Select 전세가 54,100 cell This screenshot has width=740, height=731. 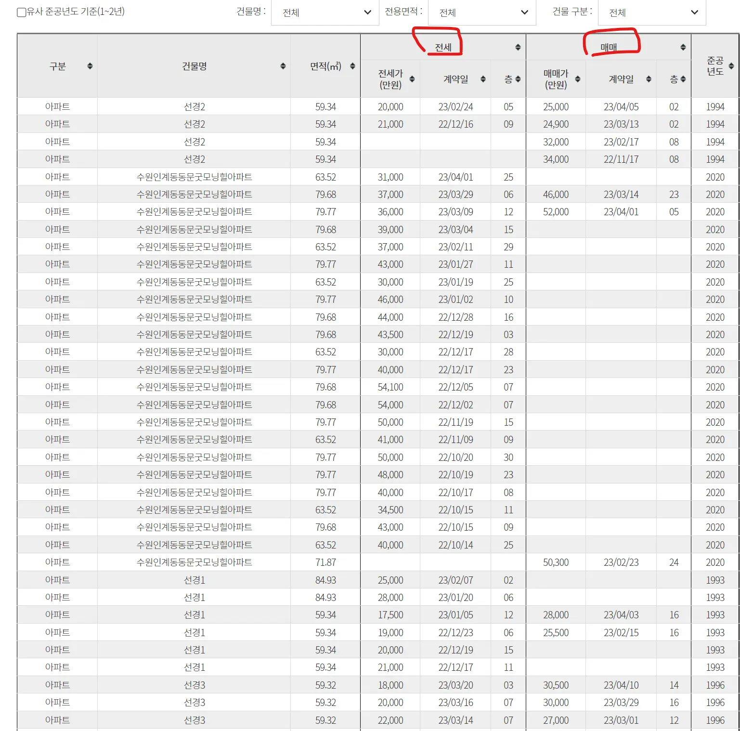pyautogui.click(x=390, y=387)
